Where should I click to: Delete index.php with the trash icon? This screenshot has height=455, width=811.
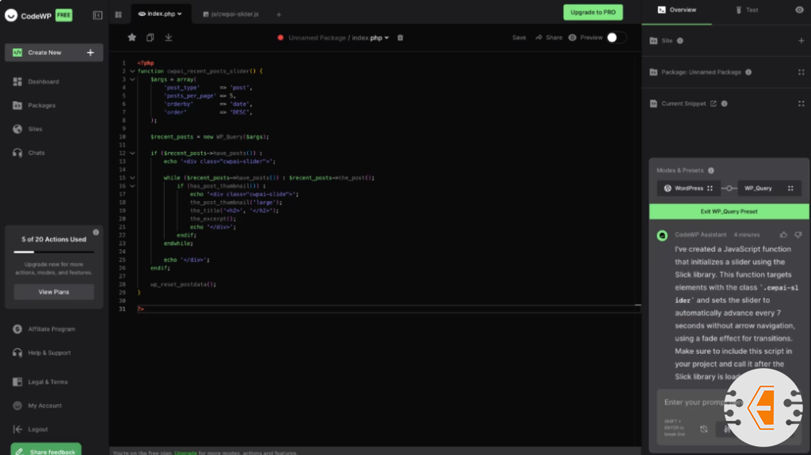pos(400,37)
